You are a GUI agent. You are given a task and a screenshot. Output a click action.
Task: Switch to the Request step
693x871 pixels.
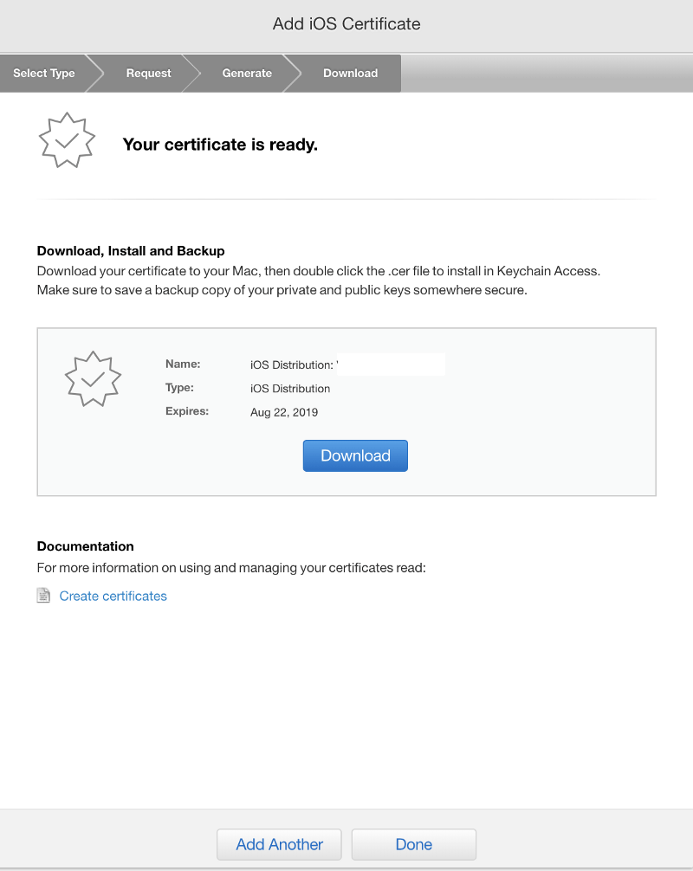[x=148, y=74]
